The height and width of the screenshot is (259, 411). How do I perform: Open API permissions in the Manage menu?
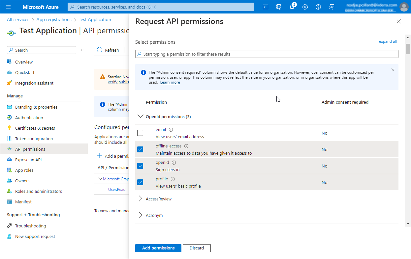[x=44, y=149]
